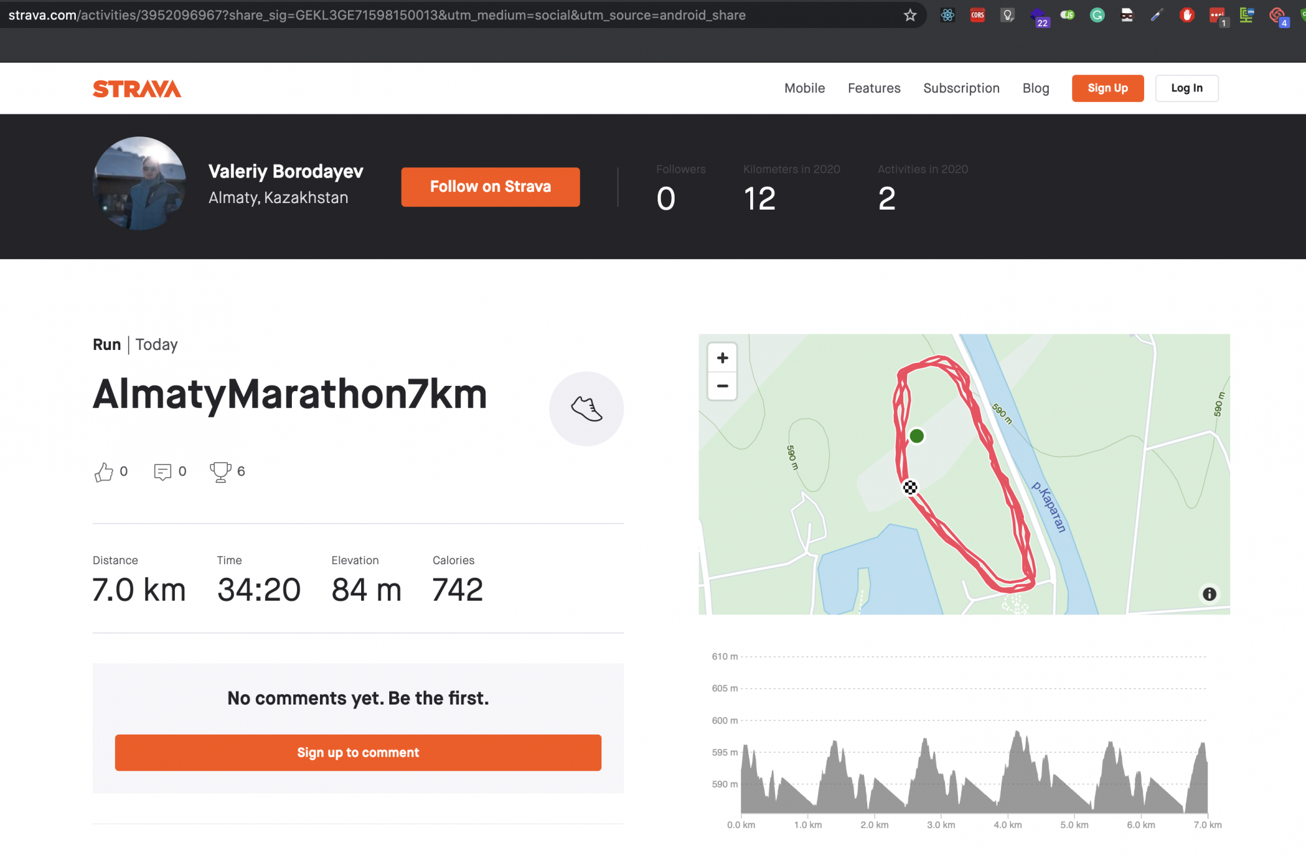The width and height of the screenshot is (1306, 858).
Task: Click the CORS extension toggle icon
Action: point(978,15)
